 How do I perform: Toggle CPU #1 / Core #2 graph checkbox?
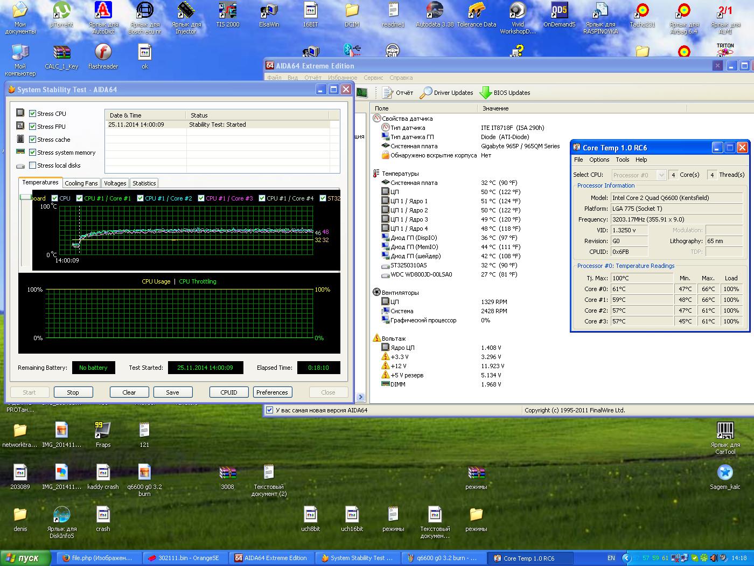point(141,198)
